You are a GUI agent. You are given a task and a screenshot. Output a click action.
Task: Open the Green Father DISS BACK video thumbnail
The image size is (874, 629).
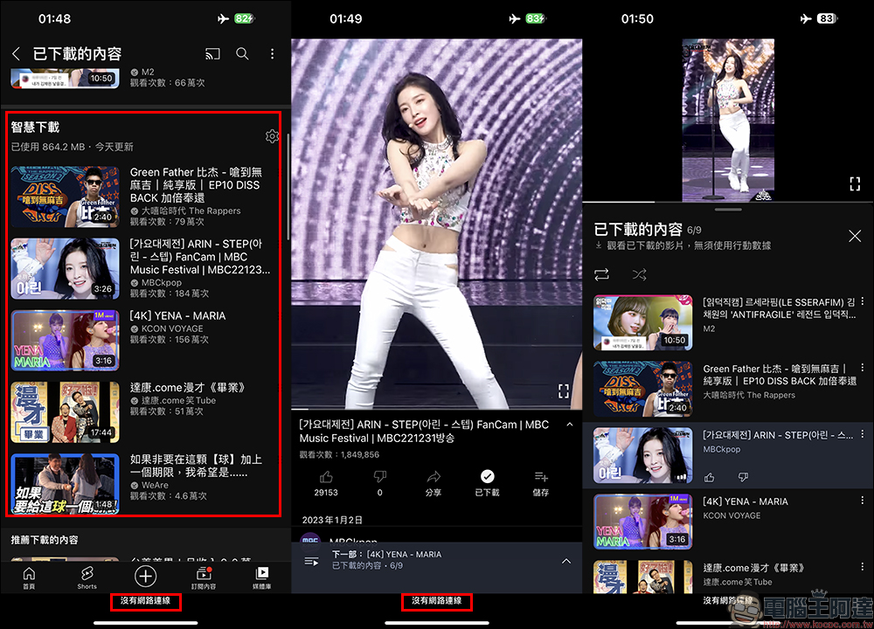[66, 197]
